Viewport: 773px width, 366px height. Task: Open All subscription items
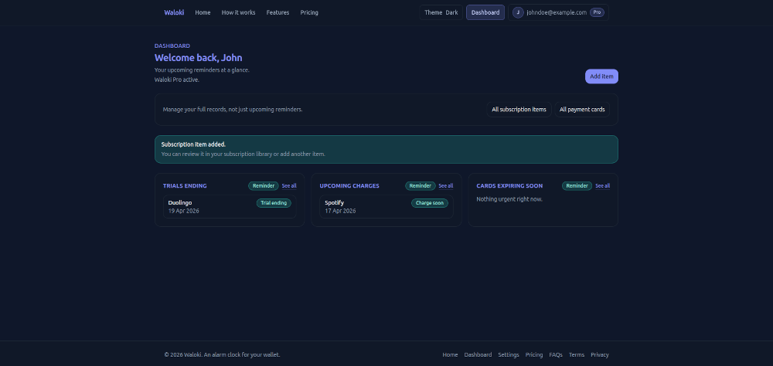[x=519, y=110]
